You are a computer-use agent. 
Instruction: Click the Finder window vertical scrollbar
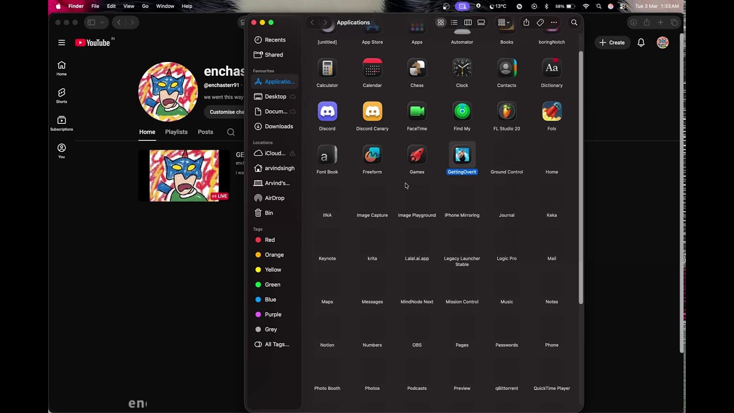[x=580, y=178]
